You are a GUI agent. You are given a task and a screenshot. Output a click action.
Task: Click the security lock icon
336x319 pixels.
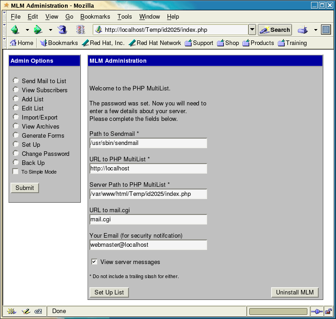pos(328,311)
